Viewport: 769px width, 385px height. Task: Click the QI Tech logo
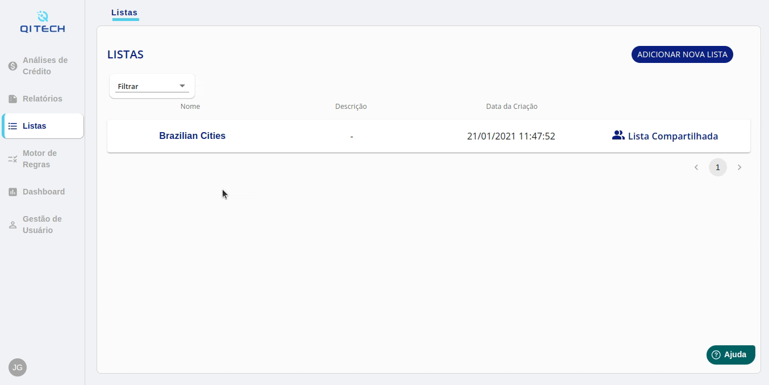43,22
